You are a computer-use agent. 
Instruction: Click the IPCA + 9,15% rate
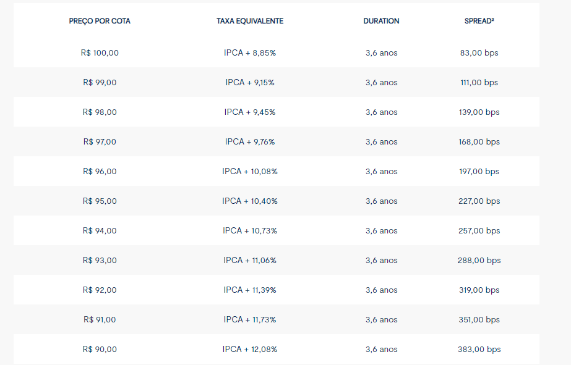[x=250, y=83]
